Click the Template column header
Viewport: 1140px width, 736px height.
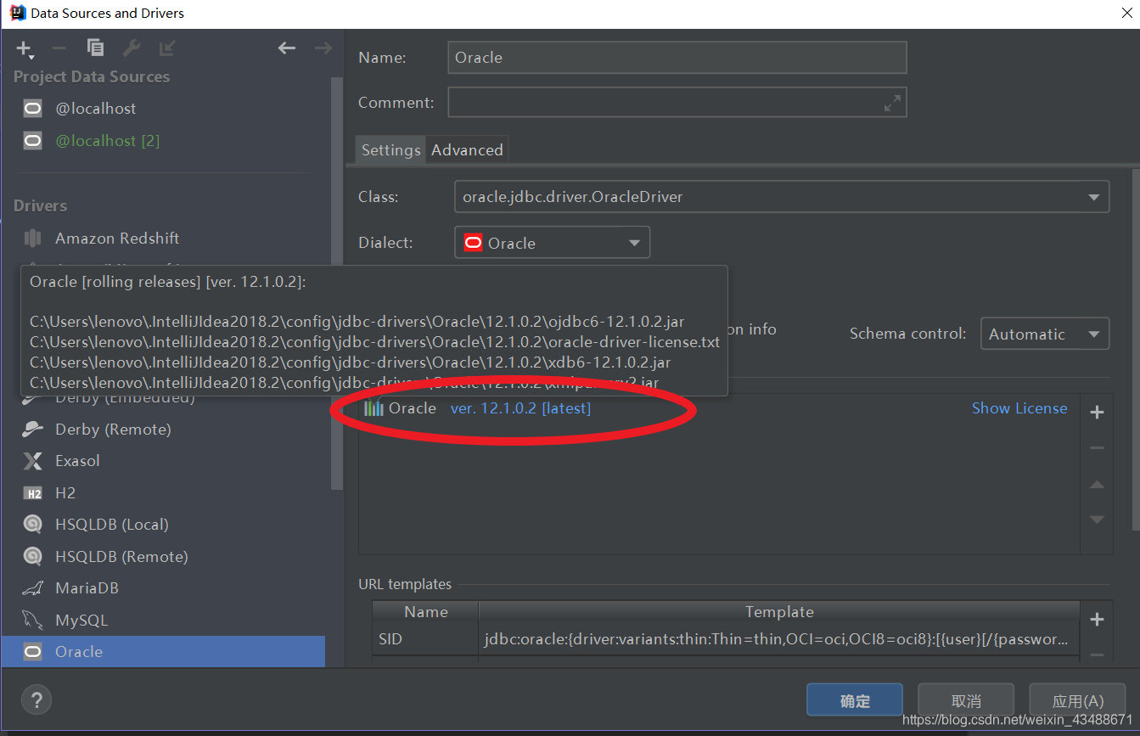click(779, 612)
